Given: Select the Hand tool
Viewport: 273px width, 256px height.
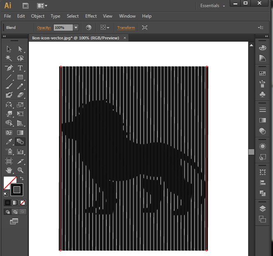Looking at the screenshot, I should pos(9,170).
